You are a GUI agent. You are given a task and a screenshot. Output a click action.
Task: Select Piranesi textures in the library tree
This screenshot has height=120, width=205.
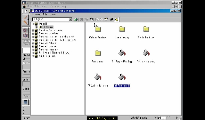[48, 50]
